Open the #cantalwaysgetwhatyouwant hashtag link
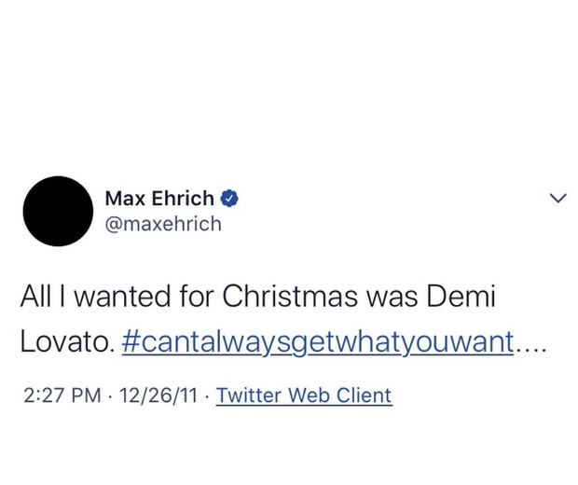 318,342
